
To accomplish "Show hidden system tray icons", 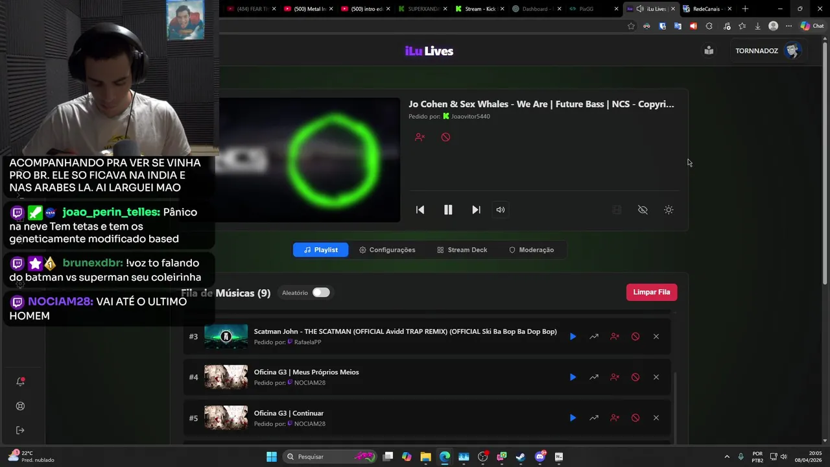I will coord(726,457).
